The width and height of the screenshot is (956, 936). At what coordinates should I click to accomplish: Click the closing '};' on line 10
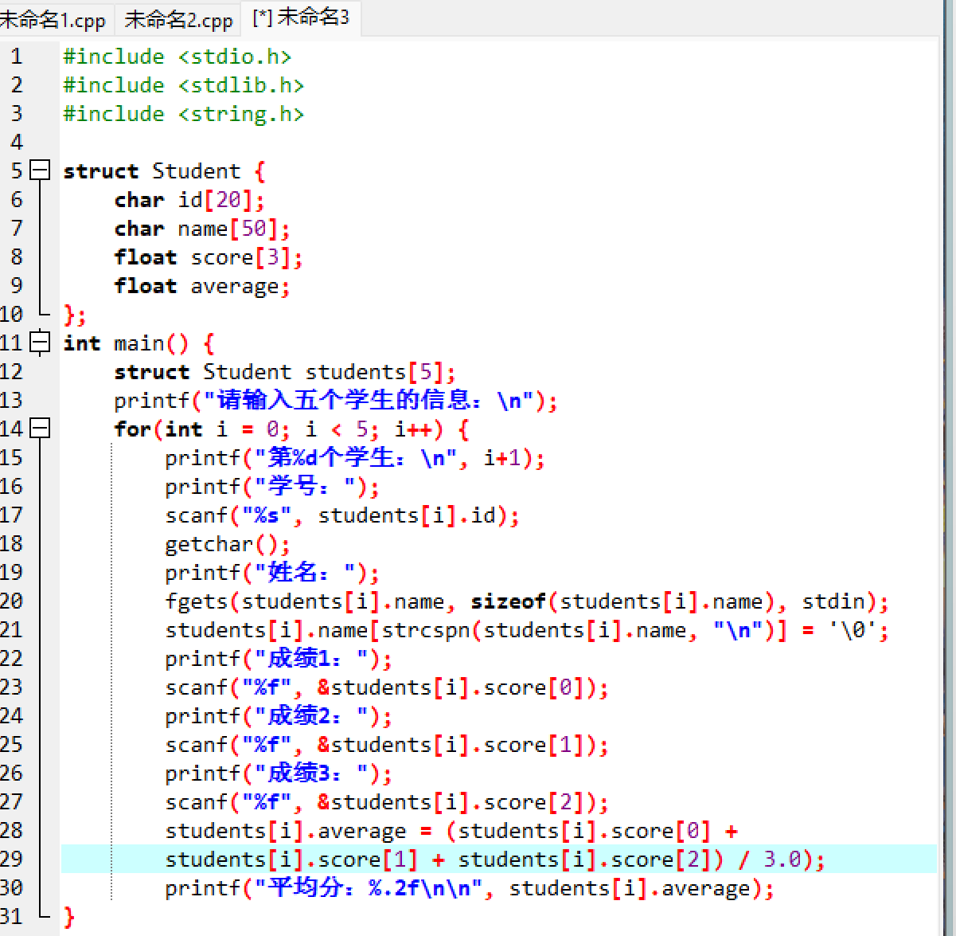point(75,315)
